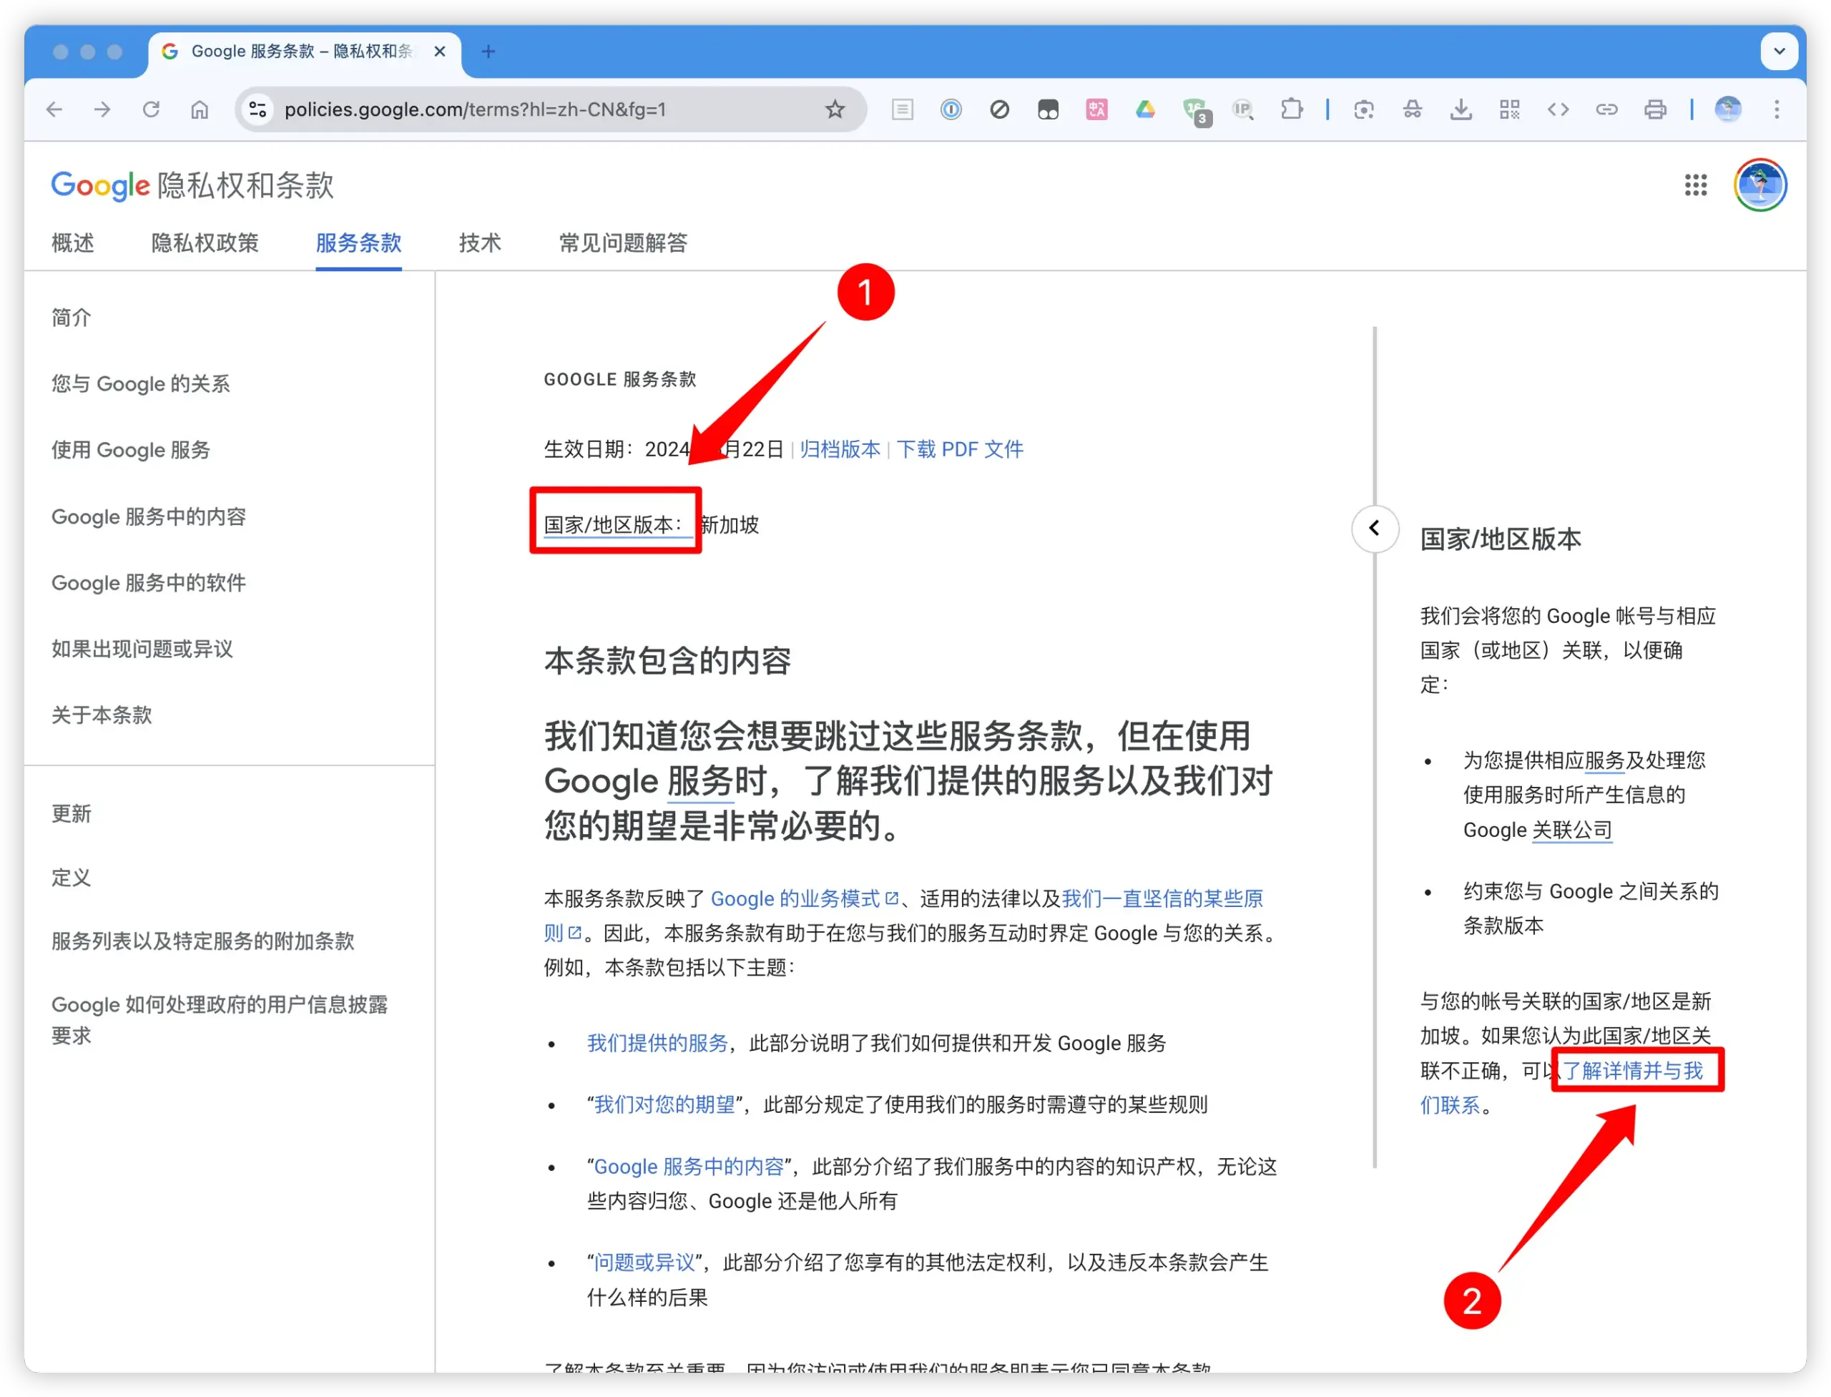Reload the page with the refresh icon
This screenshot has height=1397, width=1831.
pyautogui.click(x=150, y=109)
